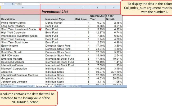Click the -1.05% five year growth cell
This screenshot has width=172, height=106.
point(114,82)
